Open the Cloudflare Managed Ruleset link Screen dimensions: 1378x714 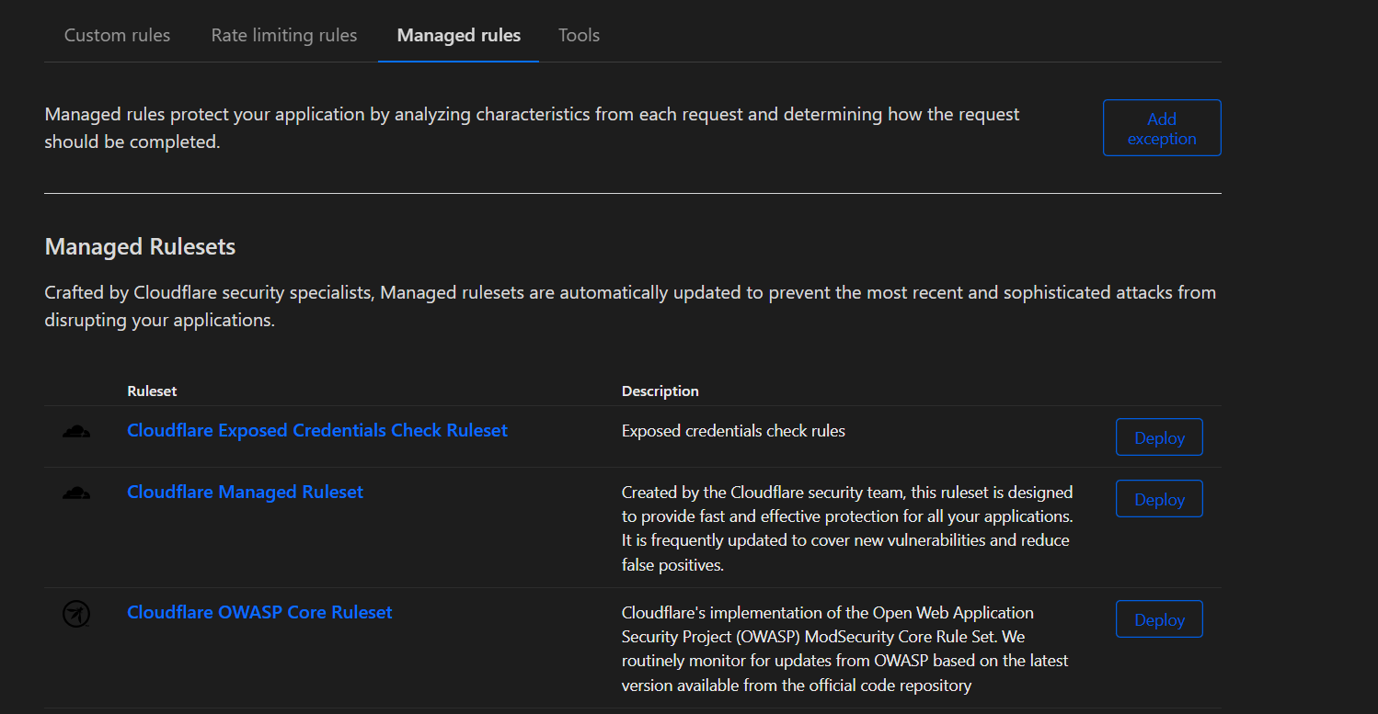point(245,492)
